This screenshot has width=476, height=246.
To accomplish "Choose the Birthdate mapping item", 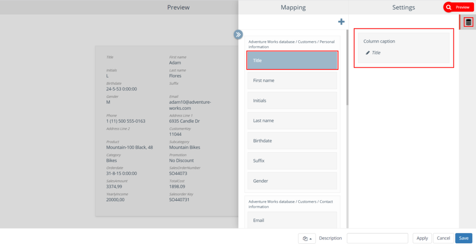I will click(x=292, y=141).
